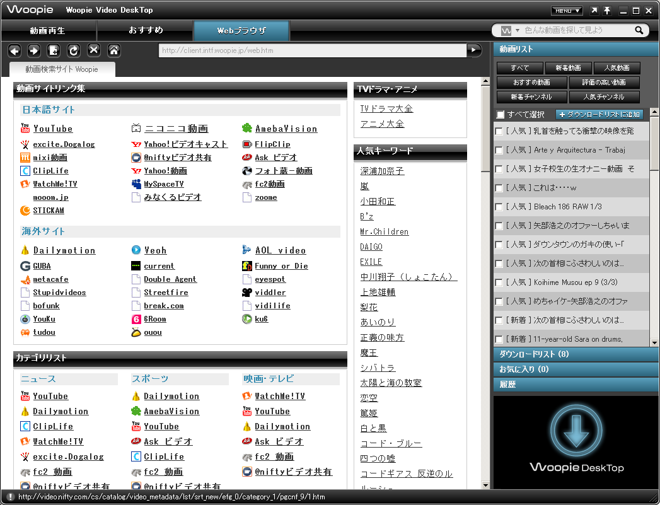The width and height of the screenshot is (660, 505).
Task: Click the metacafe favicon
Action: [x=25, y=279]
